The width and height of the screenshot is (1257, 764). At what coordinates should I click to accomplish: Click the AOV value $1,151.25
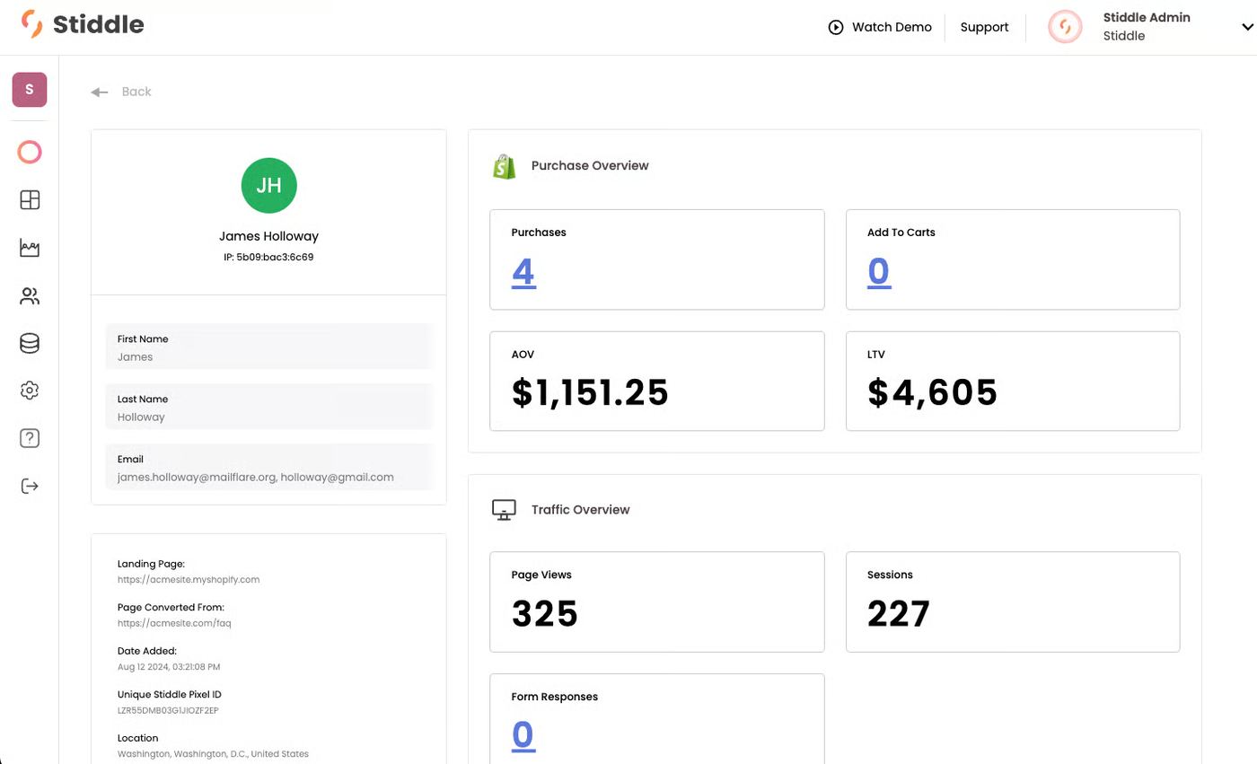click(590, 392)
